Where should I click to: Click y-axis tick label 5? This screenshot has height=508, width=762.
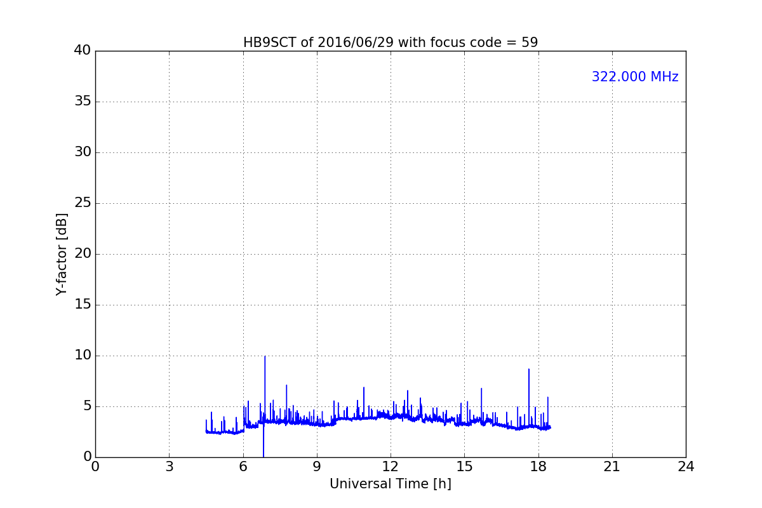[x=87, y=406]
